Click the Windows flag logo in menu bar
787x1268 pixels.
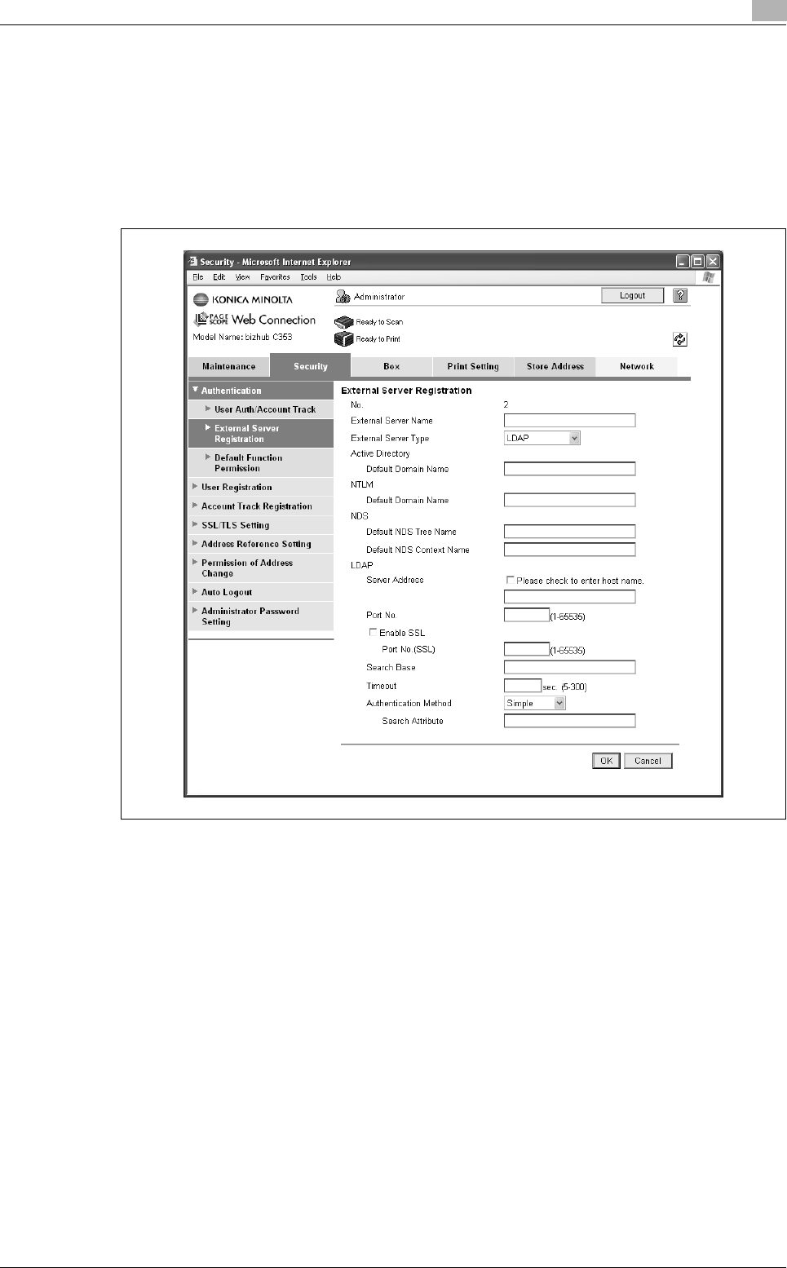point(709,277)
